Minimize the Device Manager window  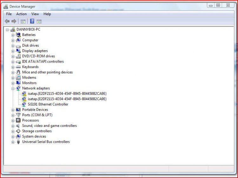[x=211, y=5]
